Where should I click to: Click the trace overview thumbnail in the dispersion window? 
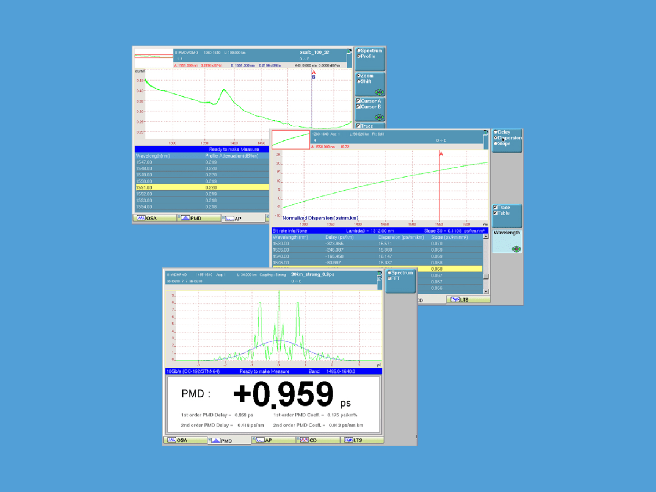291,140
